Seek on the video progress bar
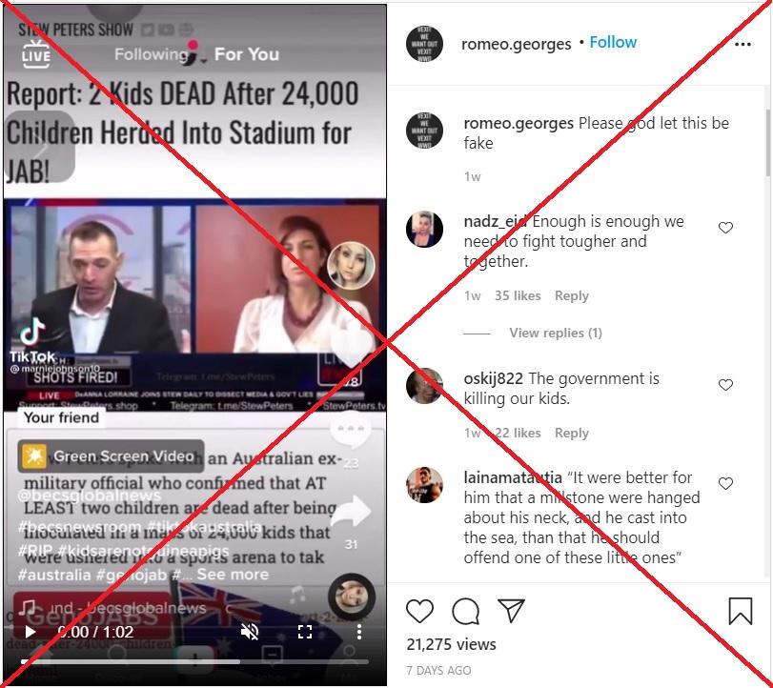 (x=194, y=661)
